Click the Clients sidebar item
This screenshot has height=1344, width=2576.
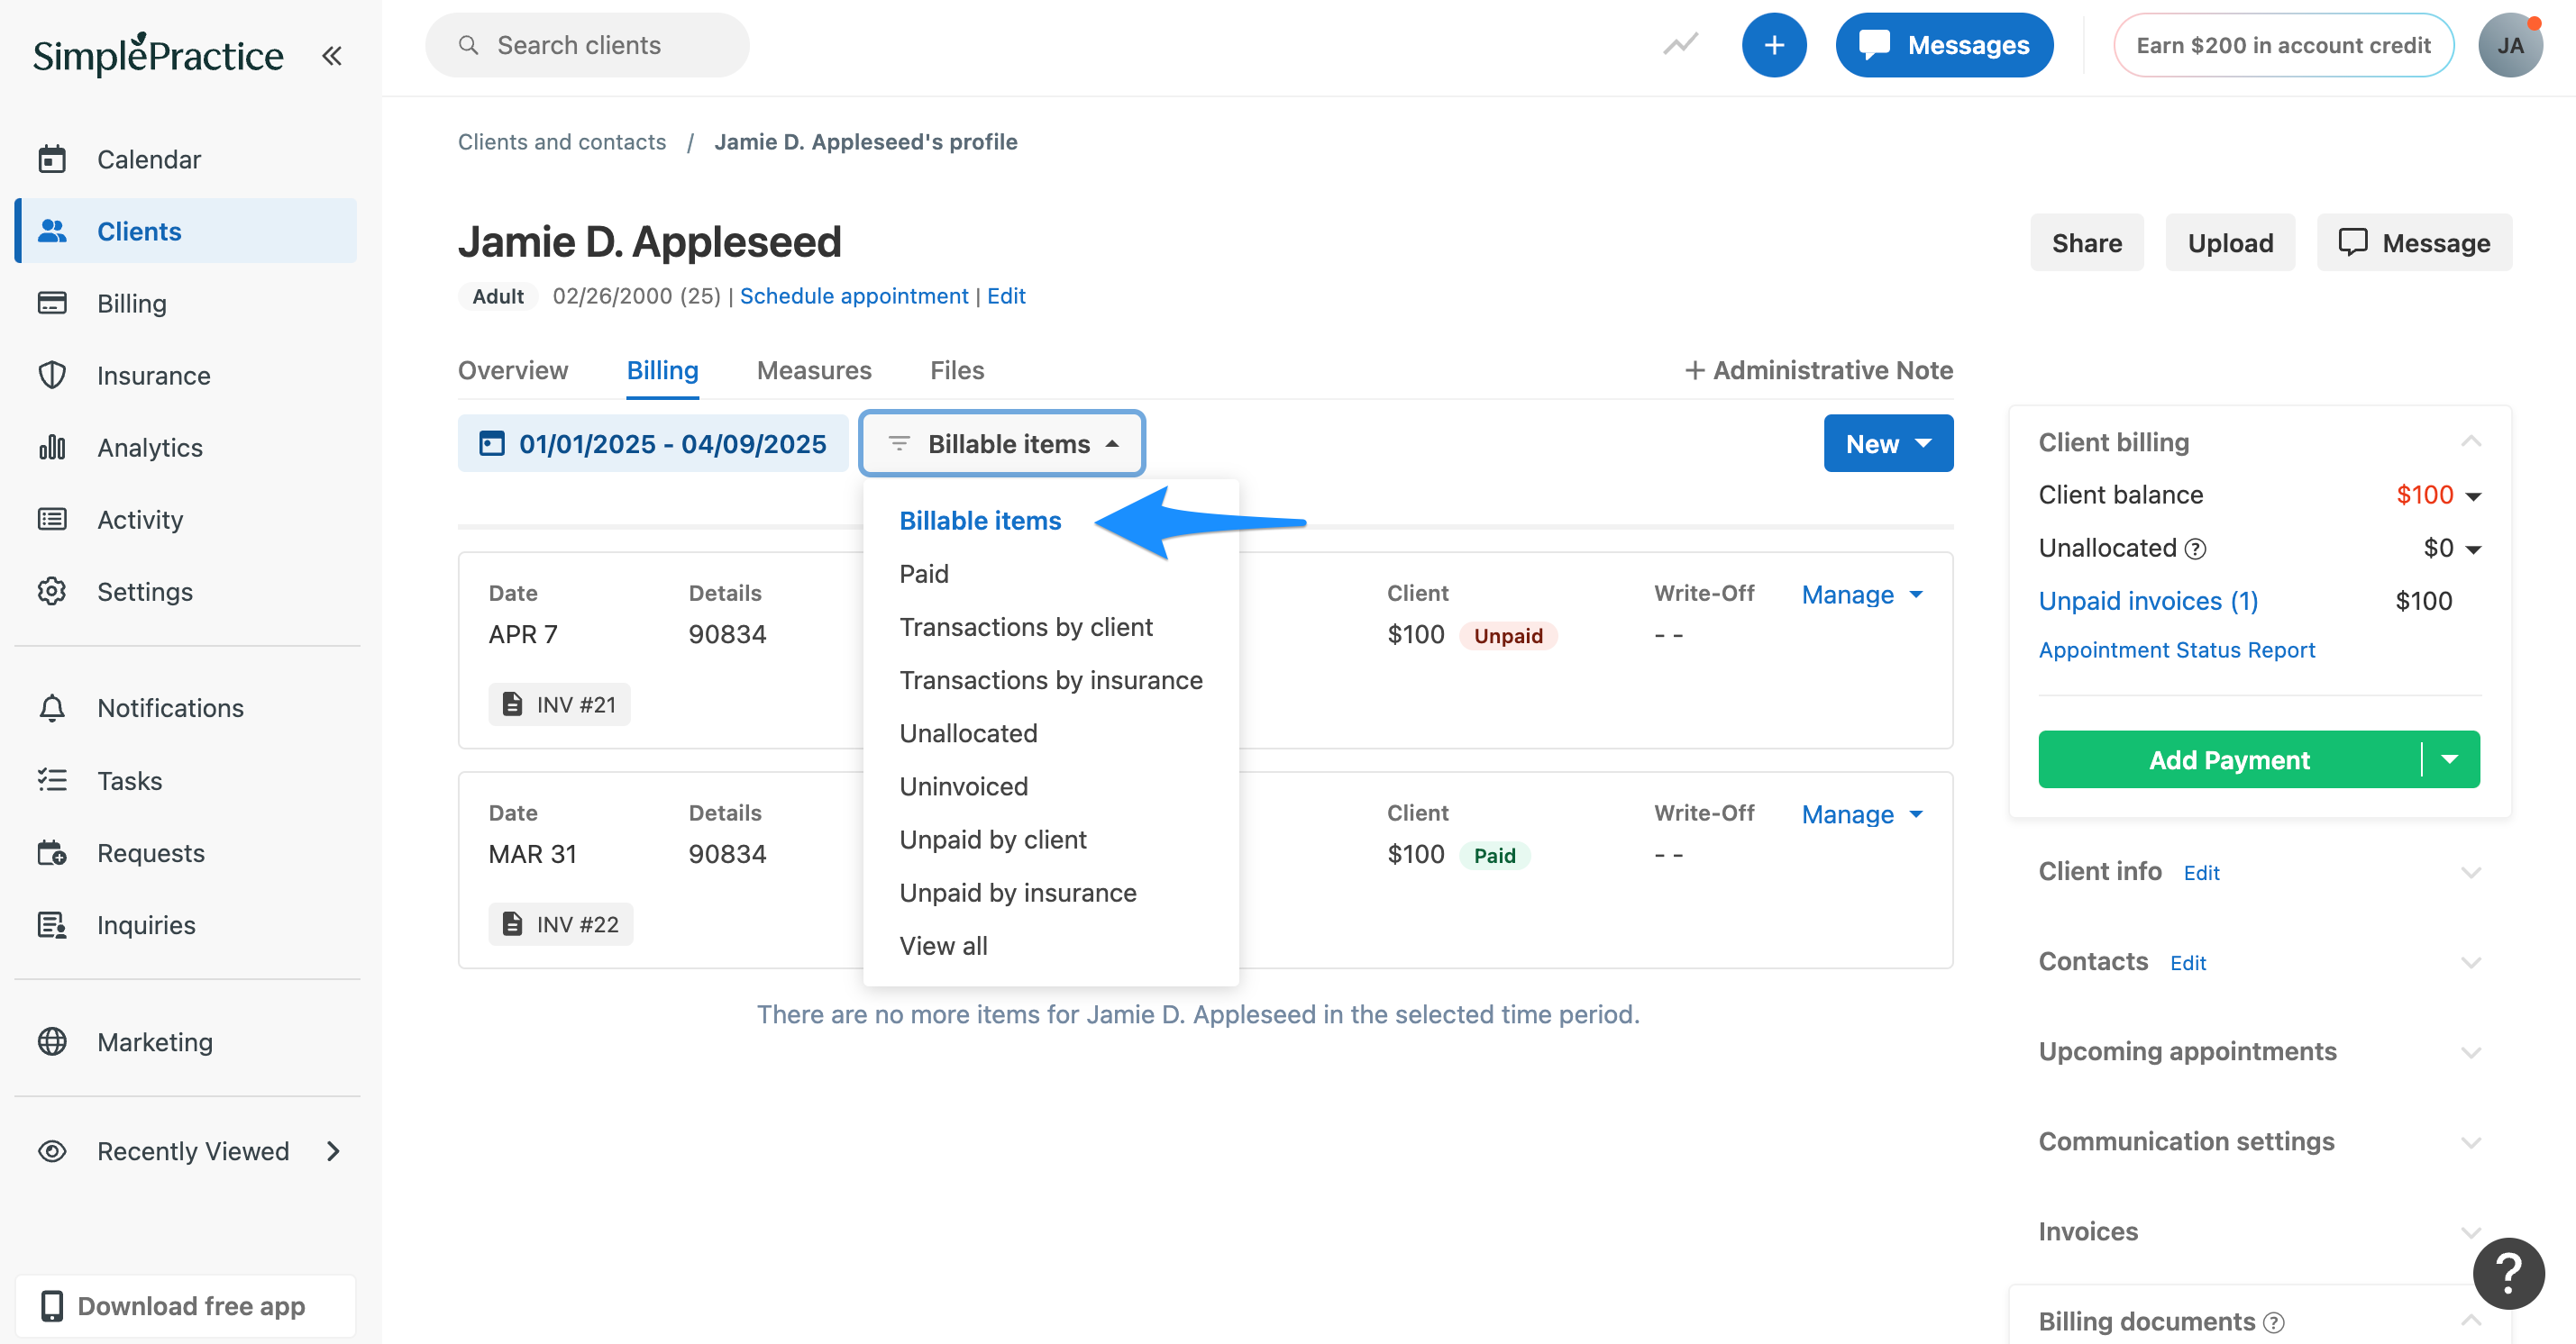pyautogui.click(x=186, y=231)
